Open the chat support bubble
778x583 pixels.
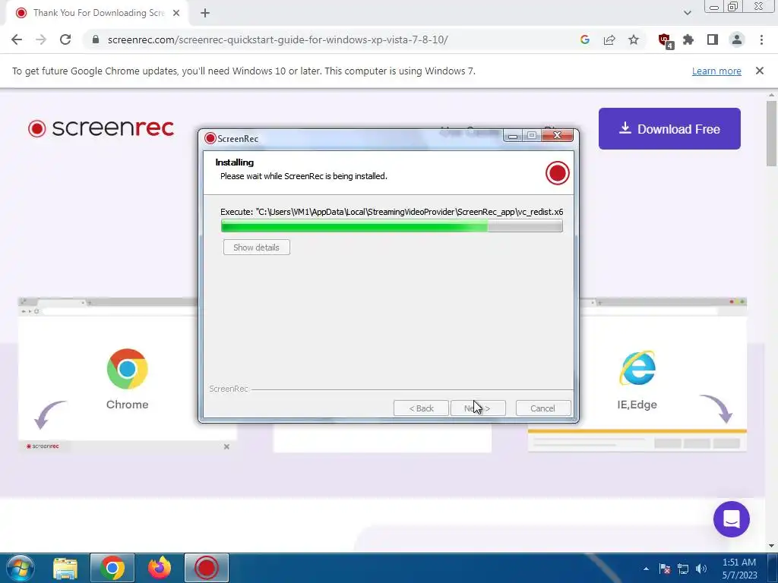pyautogui.click(x=732, y=519)
